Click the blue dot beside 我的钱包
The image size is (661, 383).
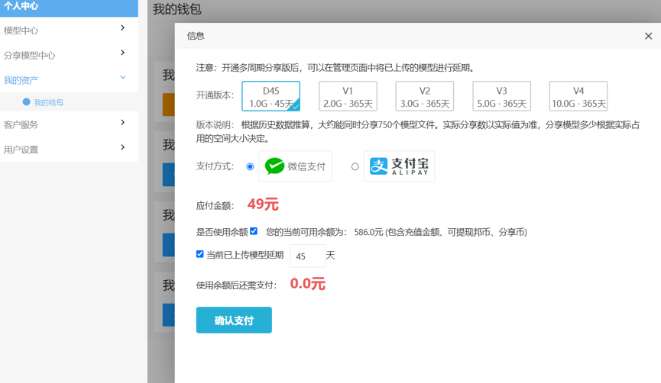tap(26, 101)
